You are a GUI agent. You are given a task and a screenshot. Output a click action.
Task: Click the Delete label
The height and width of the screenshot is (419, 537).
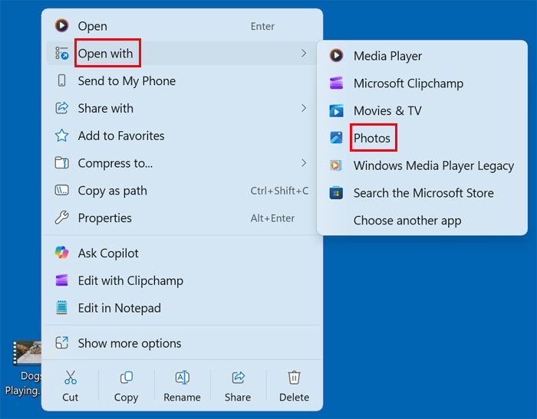[294, 397]
